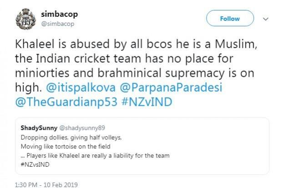Open the #NZvIND hashtag
Image resolution: width=284 pixels, height=188 pixels.
[x=147, y=102]
